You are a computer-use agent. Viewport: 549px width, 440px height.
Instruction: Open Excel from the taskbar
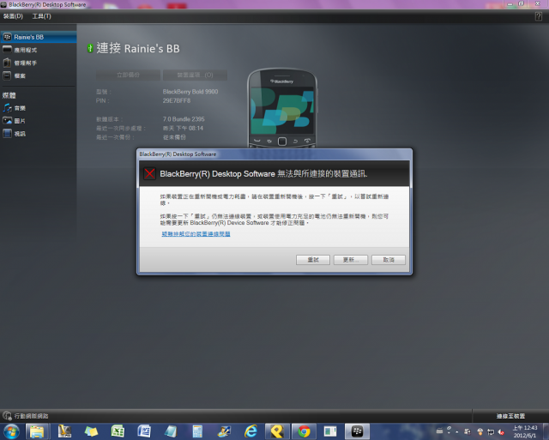point(118,431)
